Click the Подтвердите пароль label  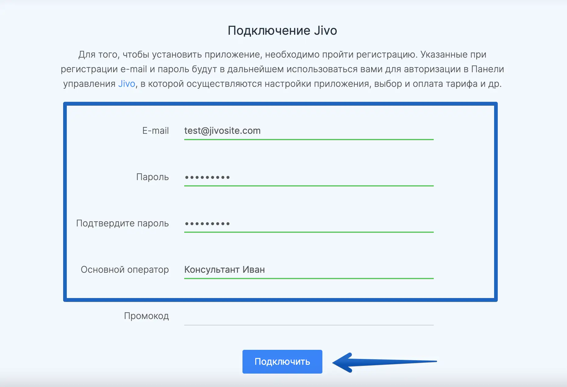point(122,223)
